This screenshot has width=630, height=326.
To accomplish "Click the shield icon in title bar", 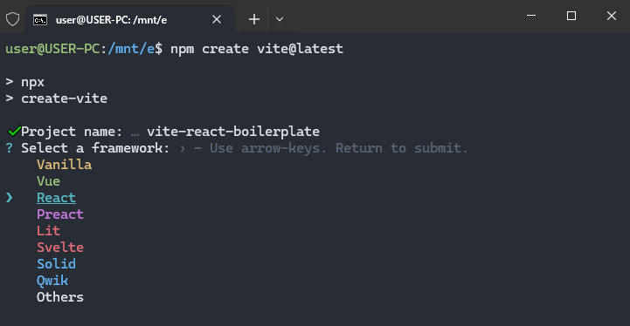I will (x=12, y=19).
